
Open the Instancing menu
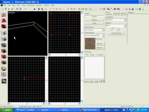coord(31,5)
